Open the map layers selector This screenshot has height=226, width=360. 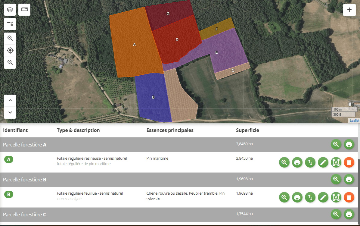[x=10, y=9]
